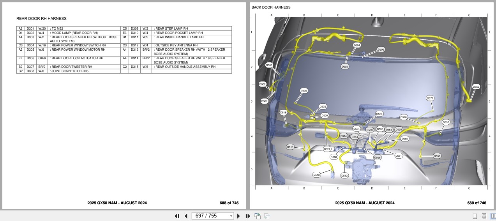Click connector label D557 on diagram
This screenshot has width=496, height=221.
pos(446,122)
